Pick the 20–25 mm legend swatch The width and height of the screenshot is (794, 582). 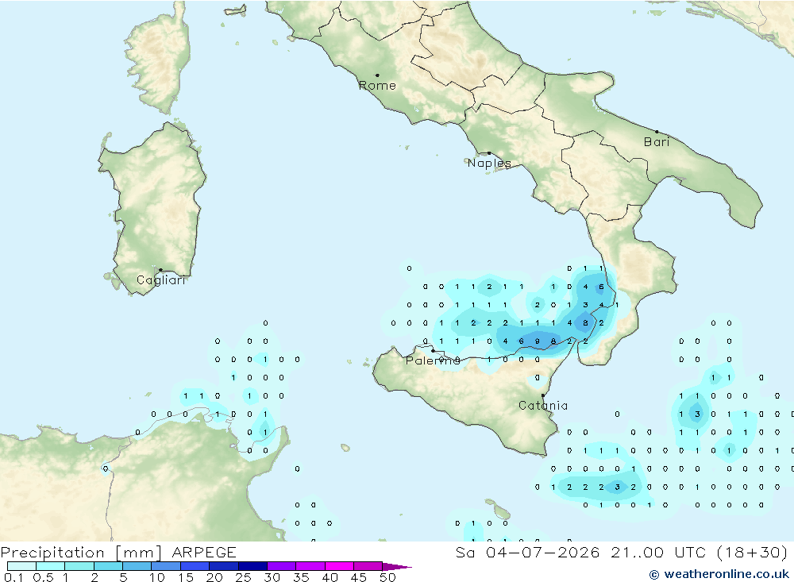tap(224, 566)
